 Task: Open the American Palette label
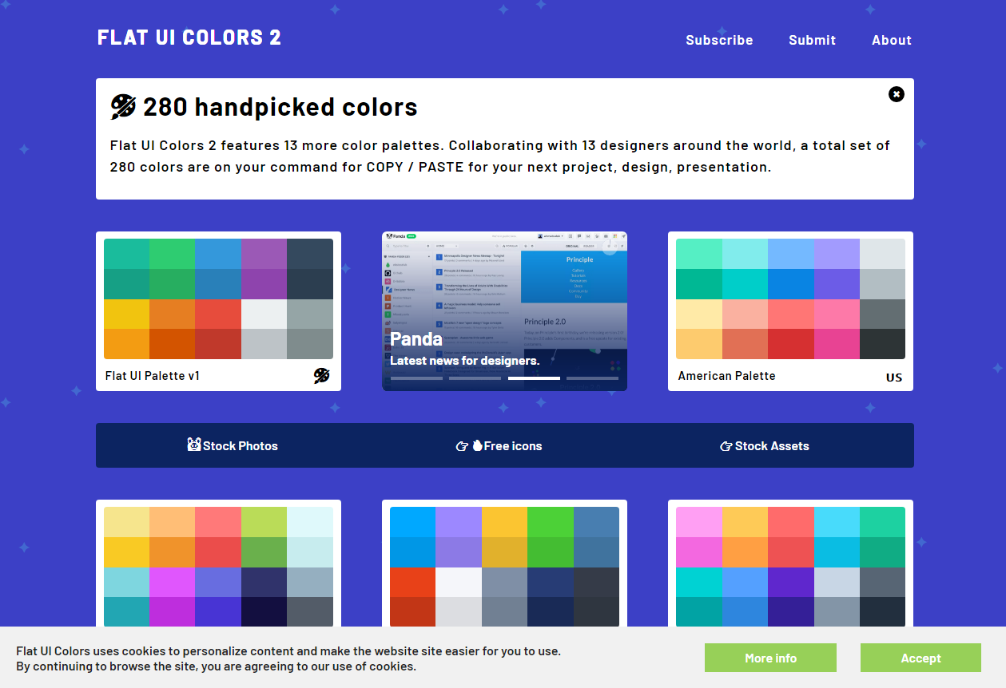[726, 376]
